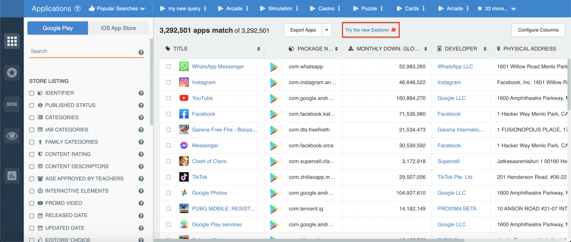
Task: Open help for UPDATED DATE filter
Action: [x=141, y=228]
